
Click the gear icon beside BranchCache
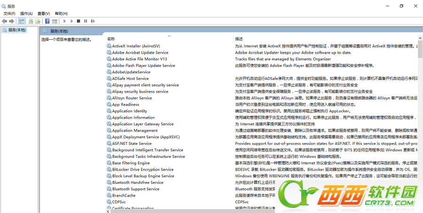click(109, 196)
